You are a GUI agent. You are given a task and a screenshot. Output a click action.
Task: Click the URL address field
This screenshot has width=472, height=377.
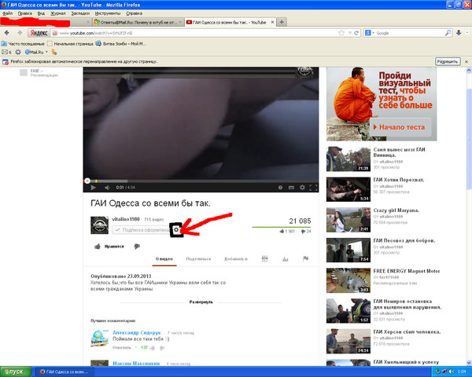tap(197, 33)
